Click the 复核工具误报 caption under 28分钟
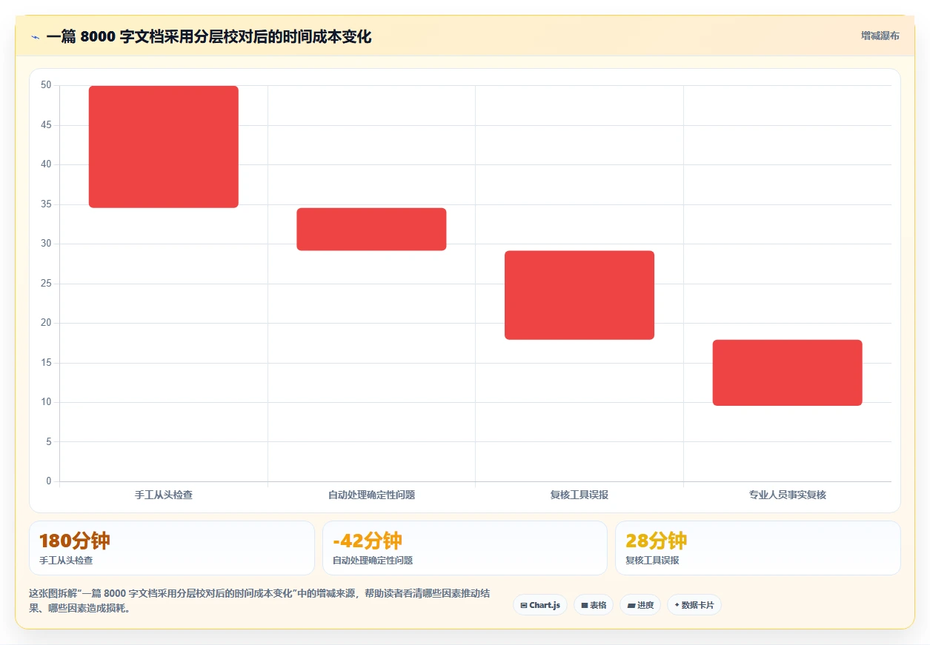The height and width of the screenshot is (645, 930). 652,561
